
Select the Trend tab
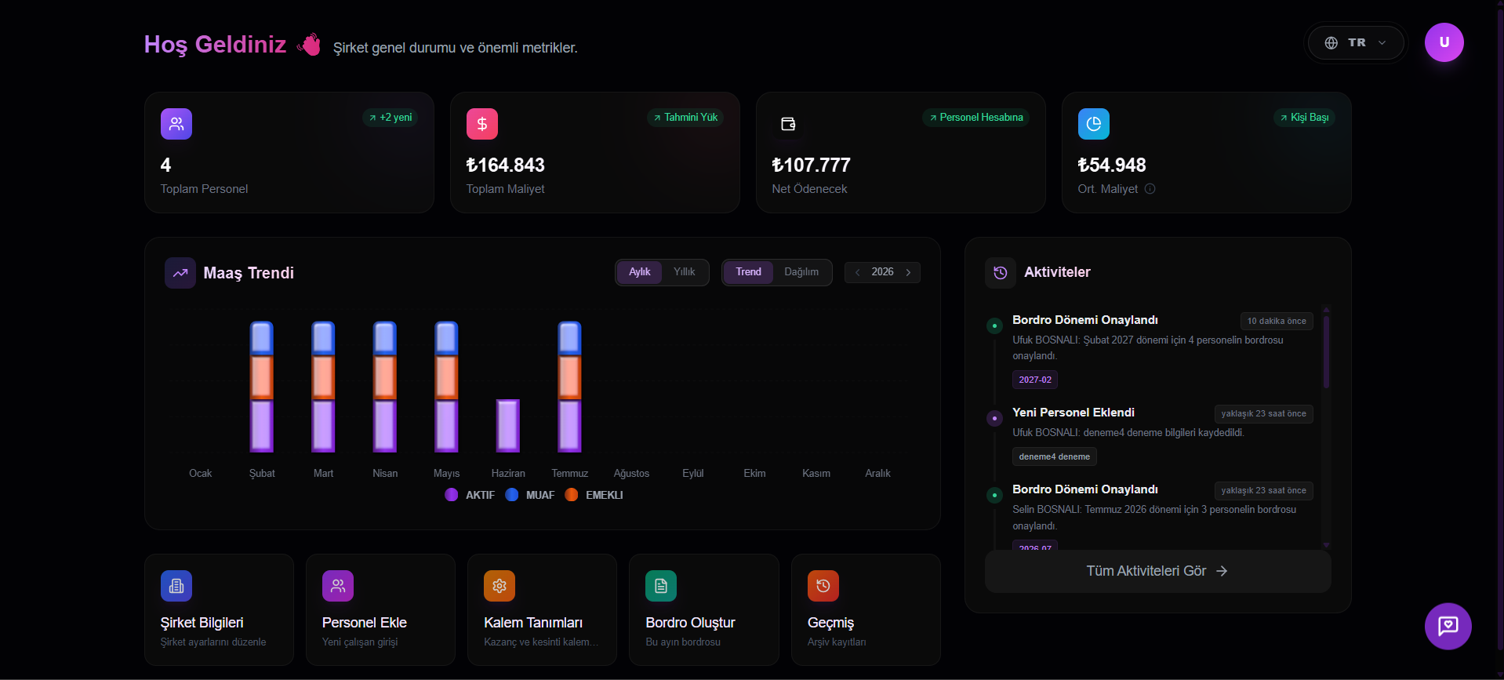[748, 272]
